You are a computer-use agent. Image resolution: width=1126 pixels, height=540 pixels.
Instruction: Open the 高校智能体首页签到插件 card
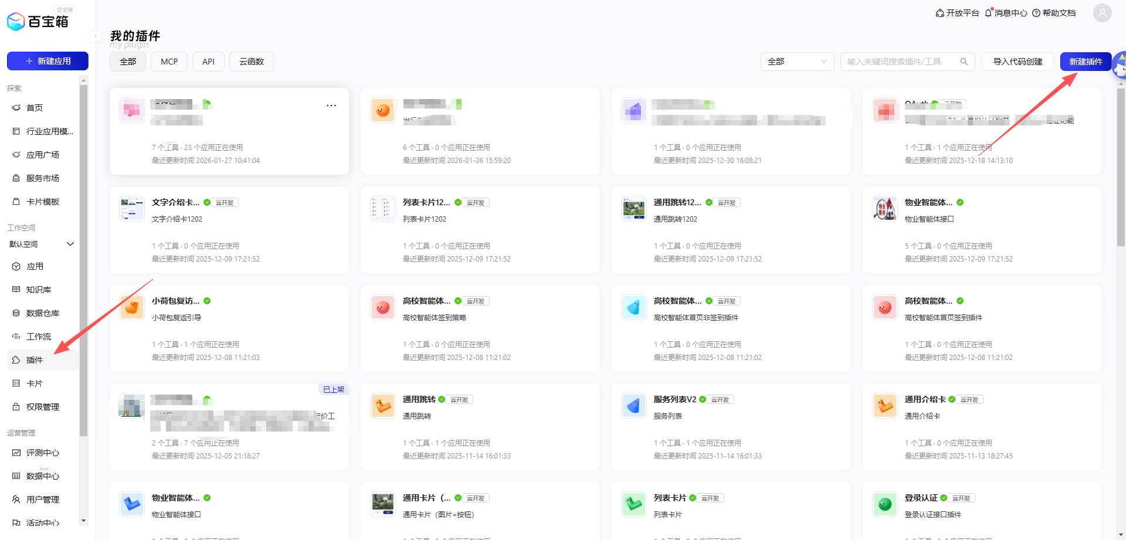pyautogui.click(x=982, y=328)
